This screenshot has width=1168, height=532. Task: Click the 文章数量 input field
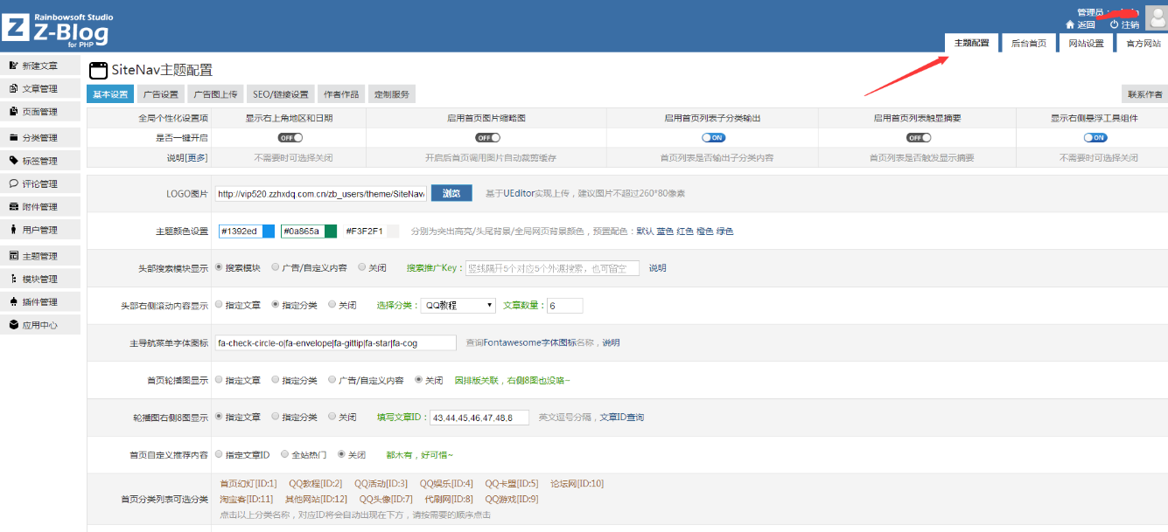563,305
